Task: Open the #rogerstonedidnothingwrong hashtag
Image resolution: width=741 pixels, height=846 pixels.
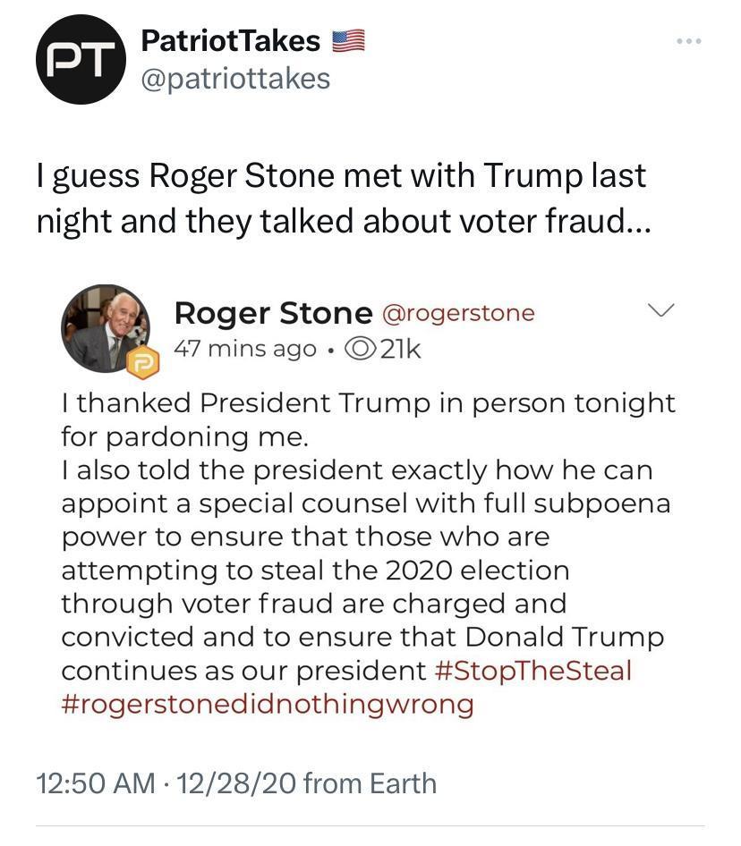Action: 268,704
